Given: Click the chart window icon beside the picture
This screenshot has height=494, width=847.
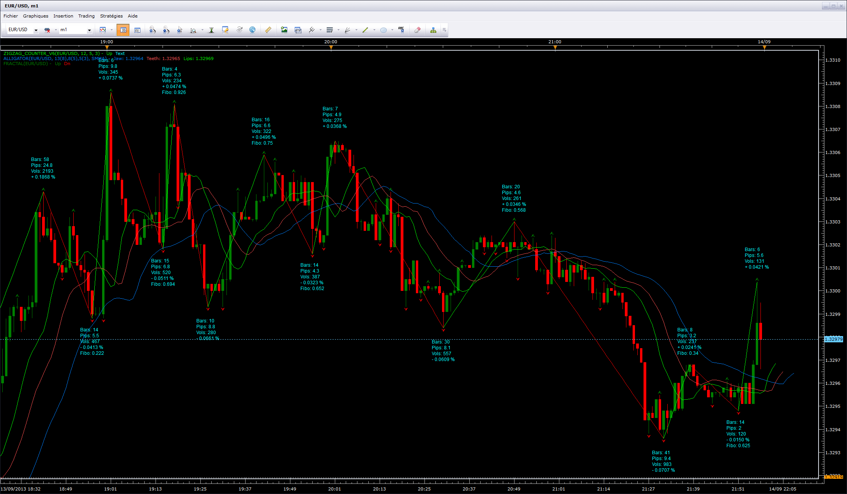Looking at the screenshot, I should [298, 30].
